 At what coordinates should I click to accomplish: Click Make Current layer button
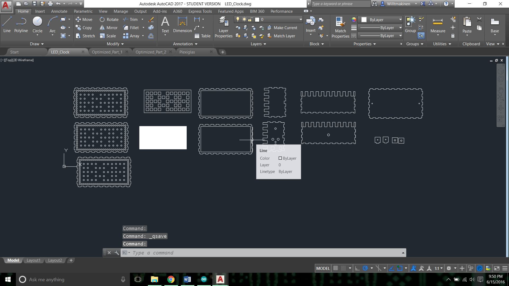pos(282,28)
